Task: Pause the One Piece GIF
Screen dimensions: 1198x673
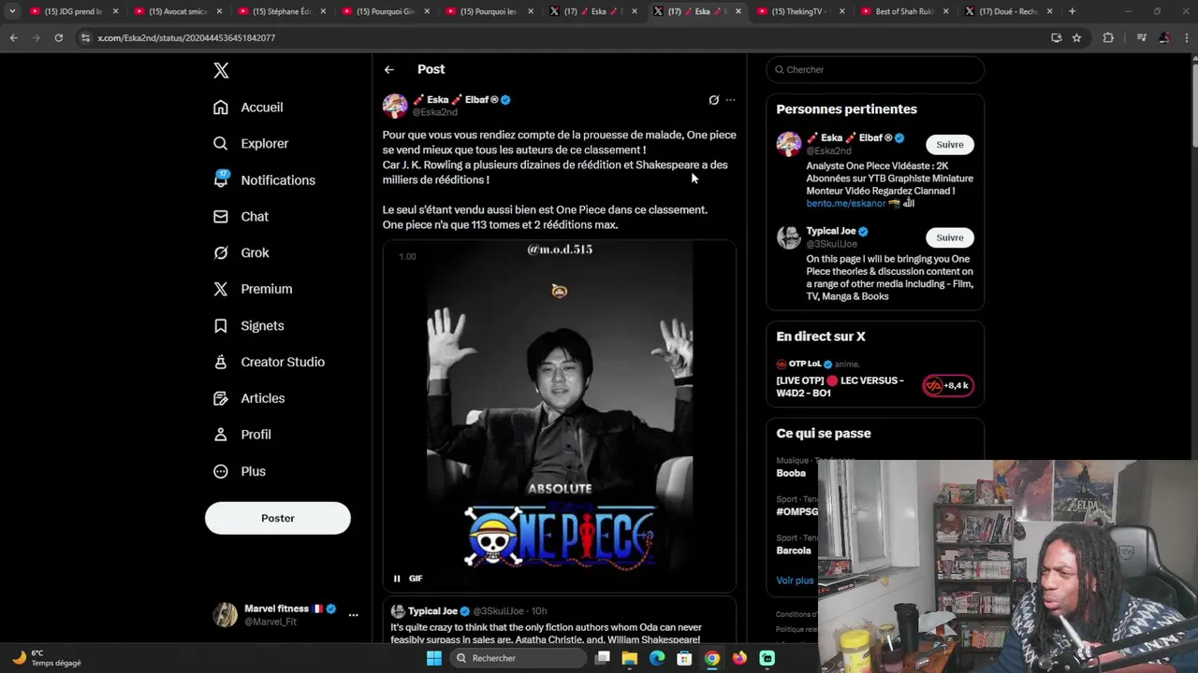Action: coord(397,579)
